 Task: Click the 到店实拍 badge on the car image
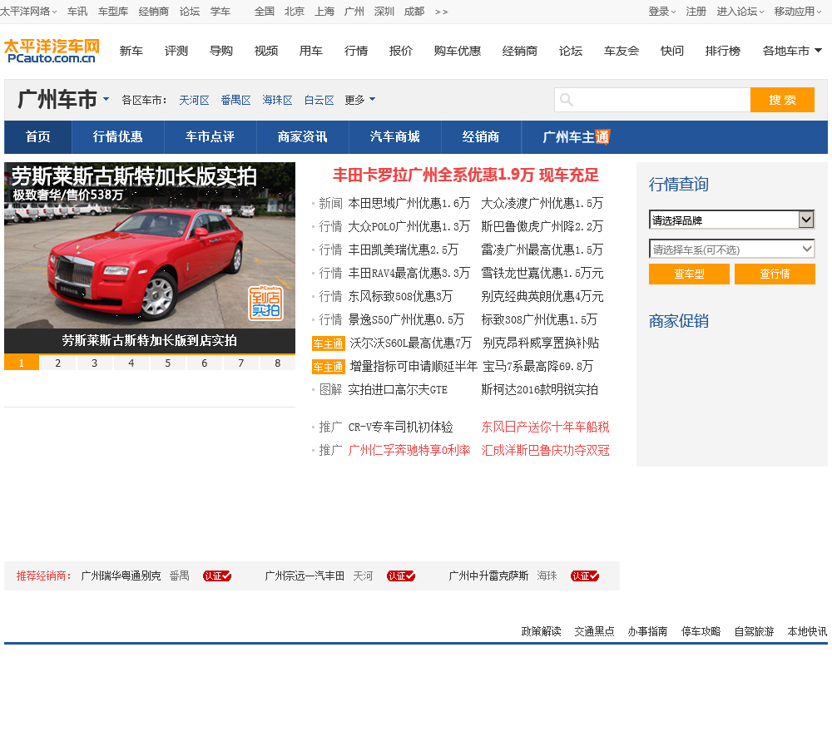(265, 303)
